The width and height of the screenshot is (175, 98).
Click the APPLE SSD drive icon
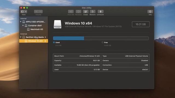(24, 22)
